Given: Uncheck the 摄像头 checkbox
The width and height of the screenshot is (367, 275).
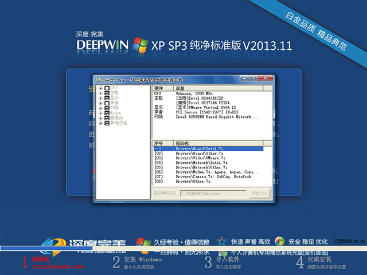Looking at the screenshot, I should click(x=107, y=118).
